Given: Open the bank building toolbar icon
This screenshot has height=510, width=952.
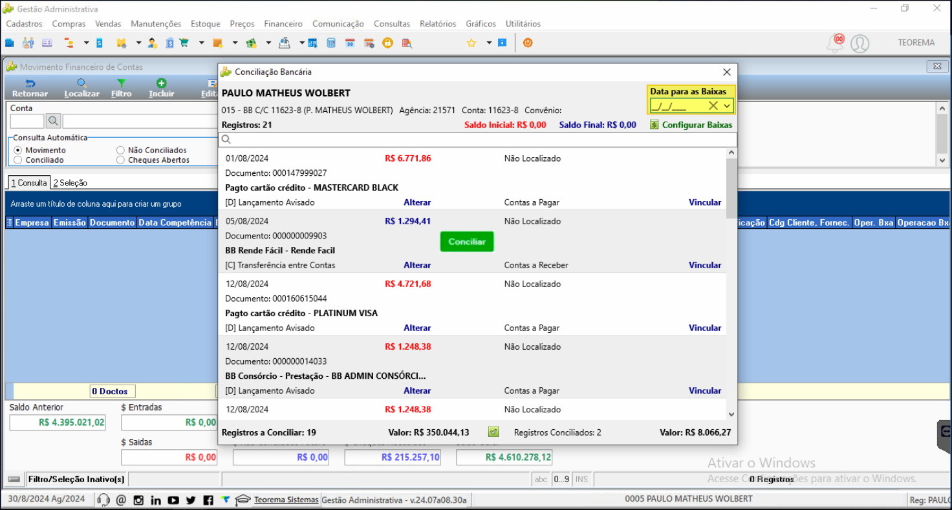Looking at the screenshot, I should tap(169, 43).
